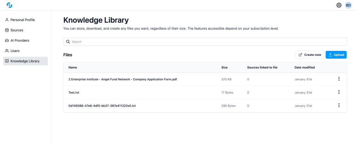This screenshot has width=357, height=143.
Task: Go to Personal Profile
Action: [25, 20]
